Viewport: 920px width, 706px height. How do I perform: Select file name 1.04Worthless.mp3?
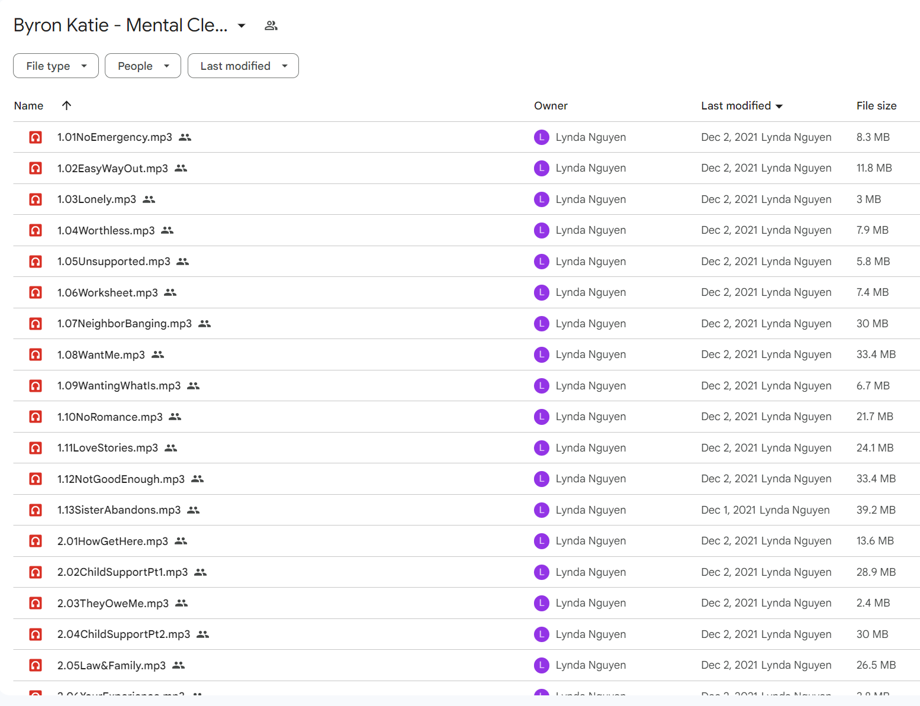106,231
